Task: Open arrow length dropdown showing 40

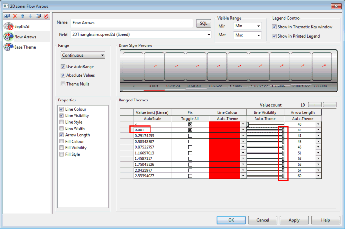Action: pos(318,124)
